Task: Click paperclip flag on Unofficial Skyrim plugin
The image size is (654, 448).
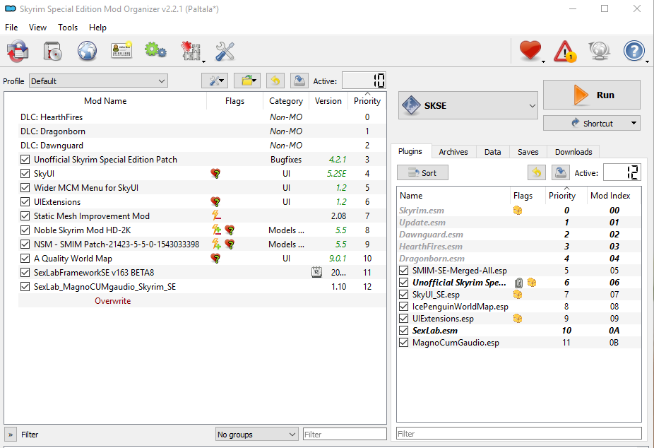Action: (x=518, y=283)
